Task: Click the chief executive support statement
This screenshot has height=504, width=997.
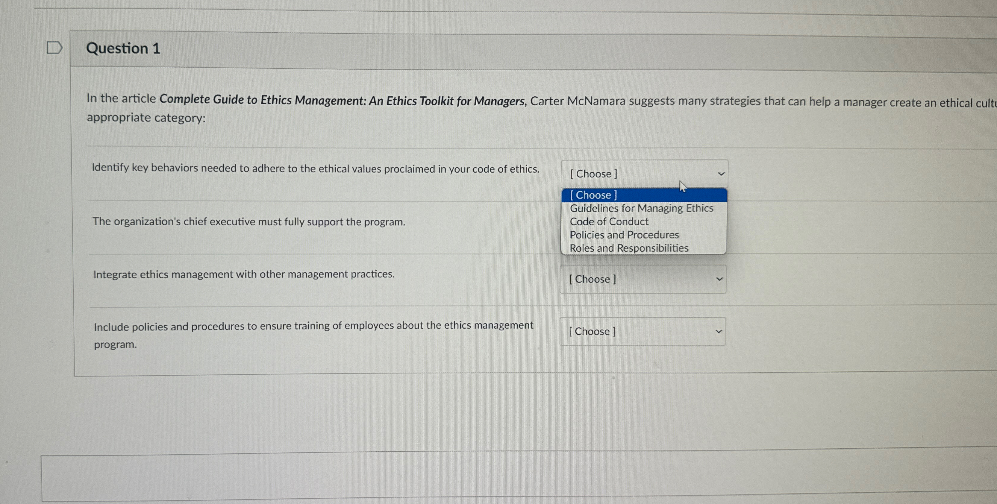Action: (x=249, y=222)
